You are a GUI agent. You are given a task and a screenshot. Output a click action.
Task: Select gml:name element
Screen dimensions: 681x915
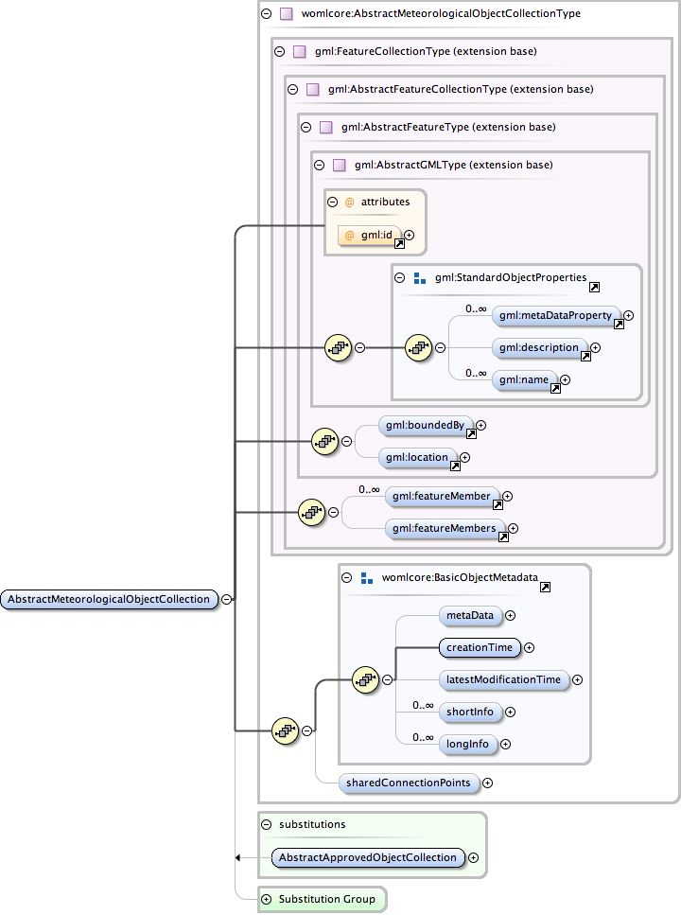click(524, 379)
